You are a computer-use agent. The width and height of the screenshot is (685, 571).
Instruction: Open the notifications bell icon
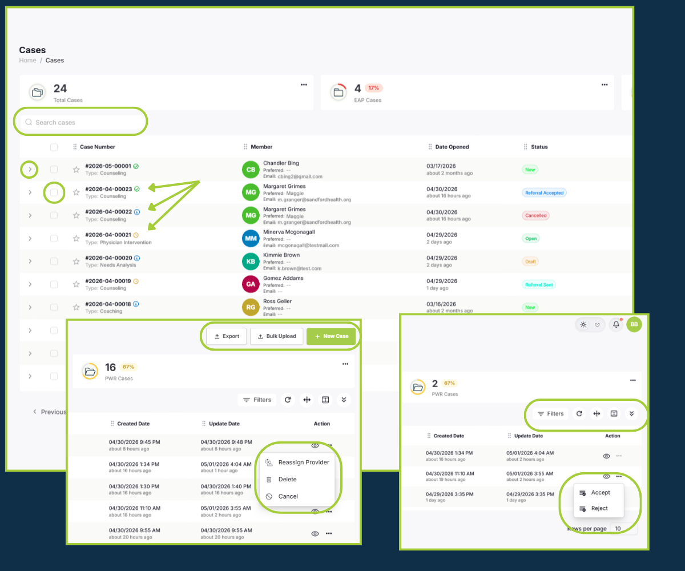(616, 324)
